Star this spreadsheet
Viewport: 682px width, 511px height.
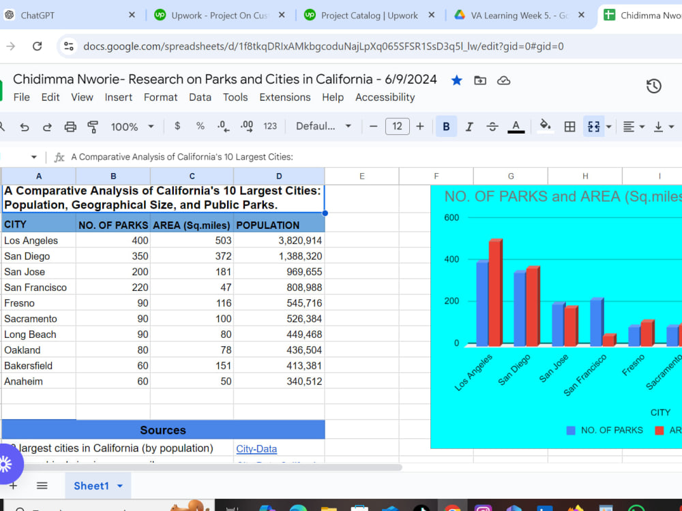(x=456, y=80)
